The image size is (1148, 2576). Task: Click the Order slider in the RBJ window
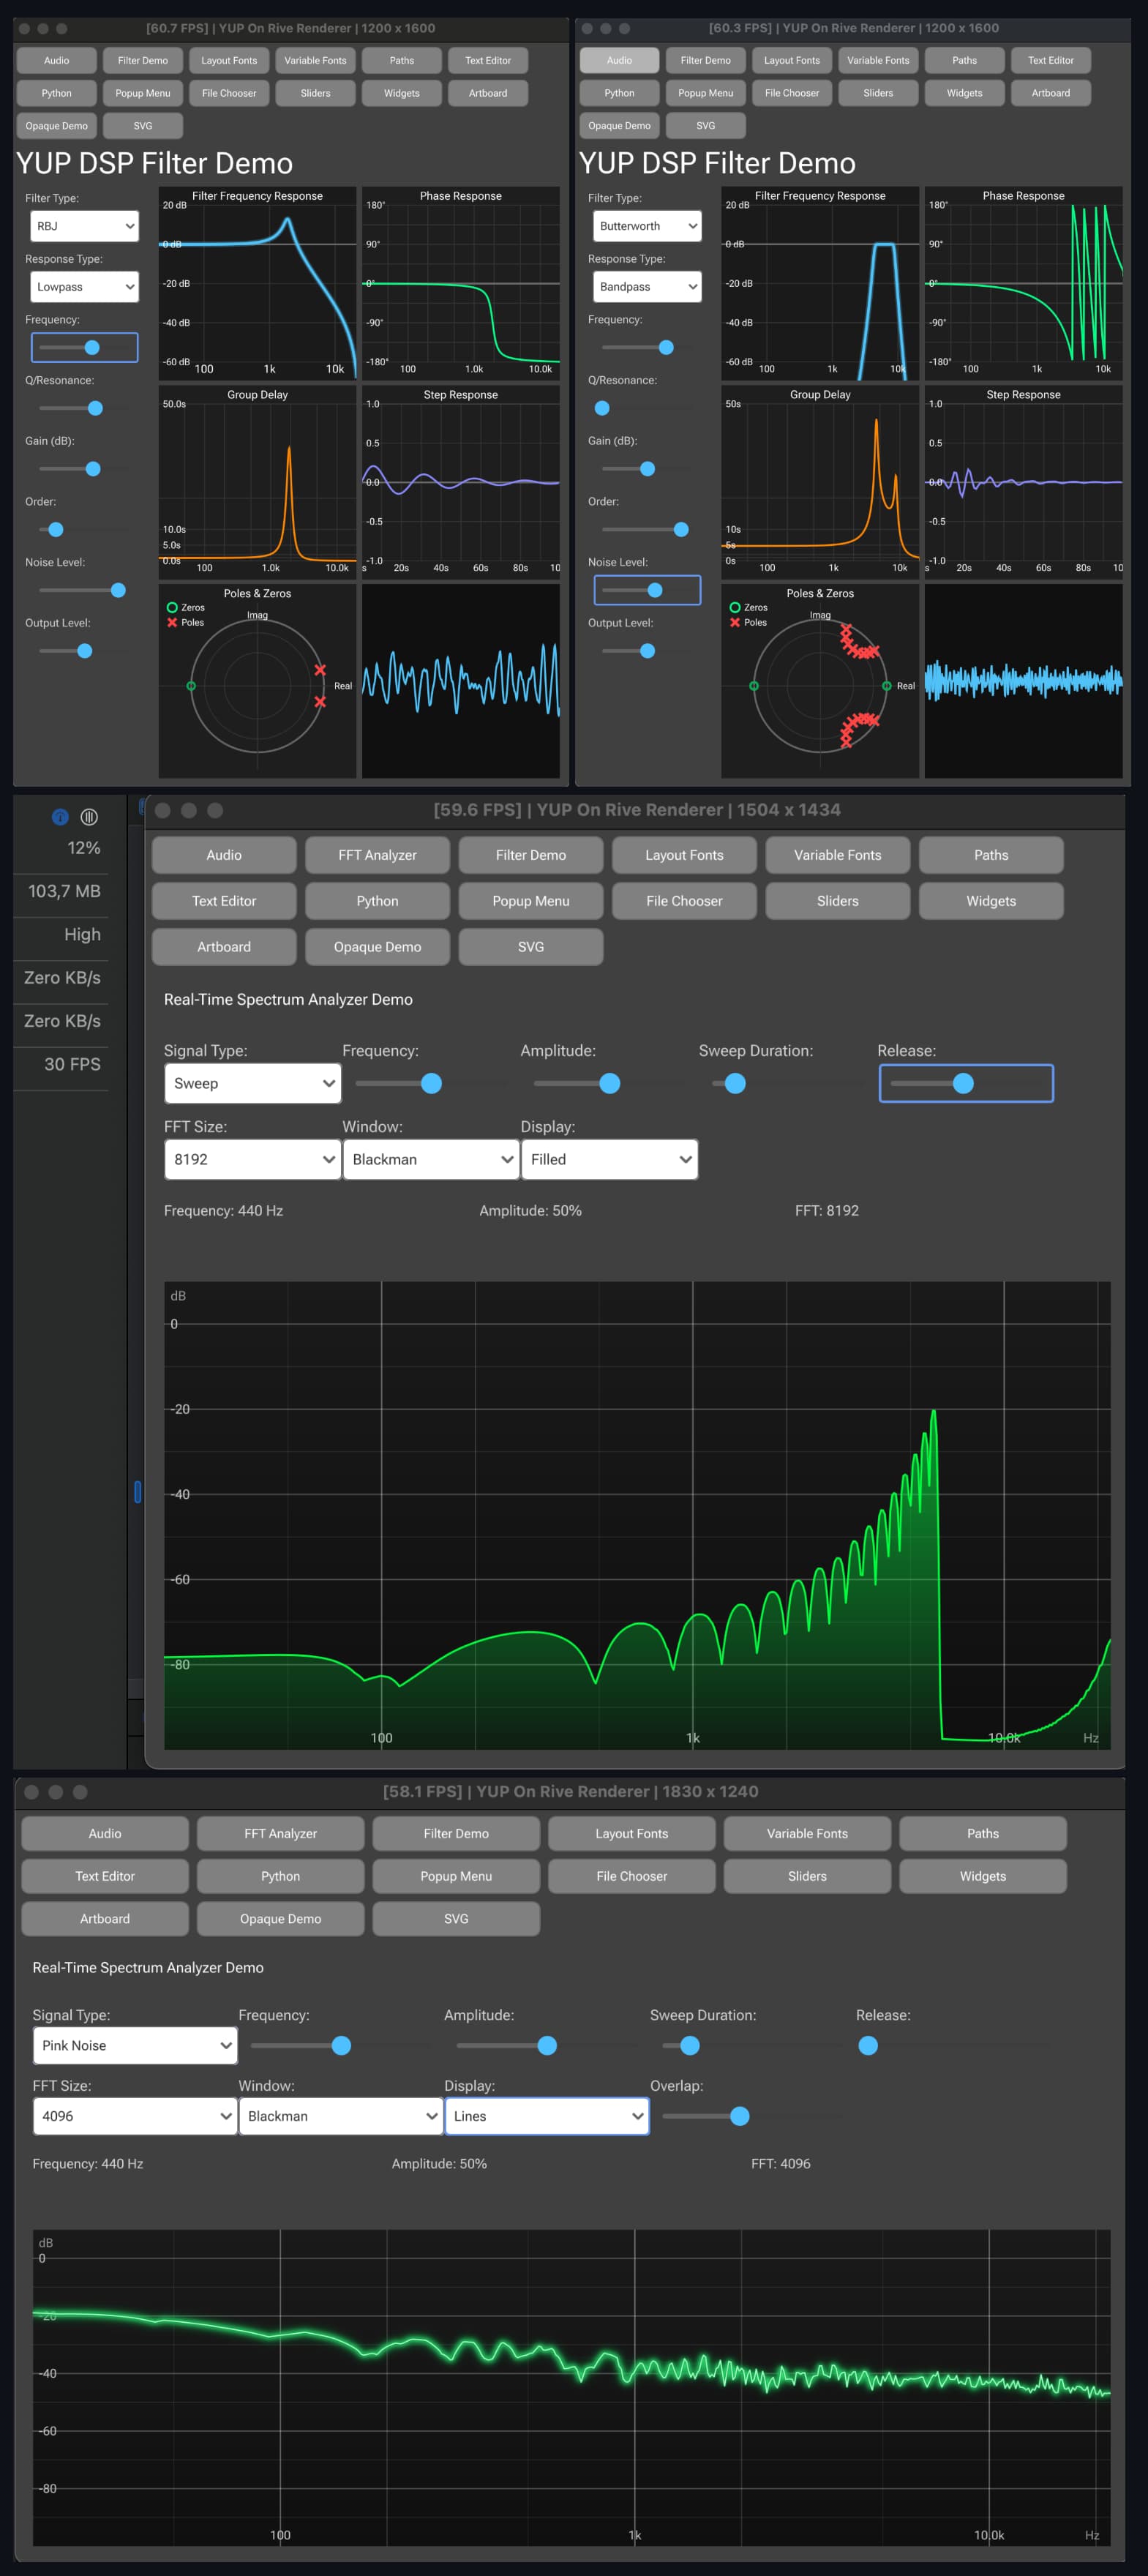coord(84,529)
